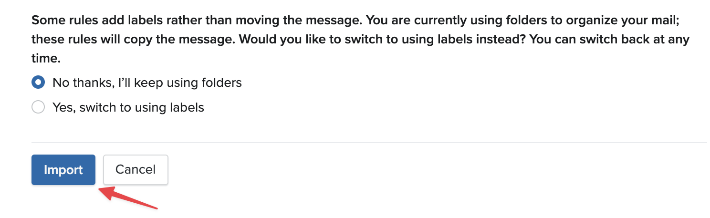Opt in to switching mail organization to labels

click(38, 107)
